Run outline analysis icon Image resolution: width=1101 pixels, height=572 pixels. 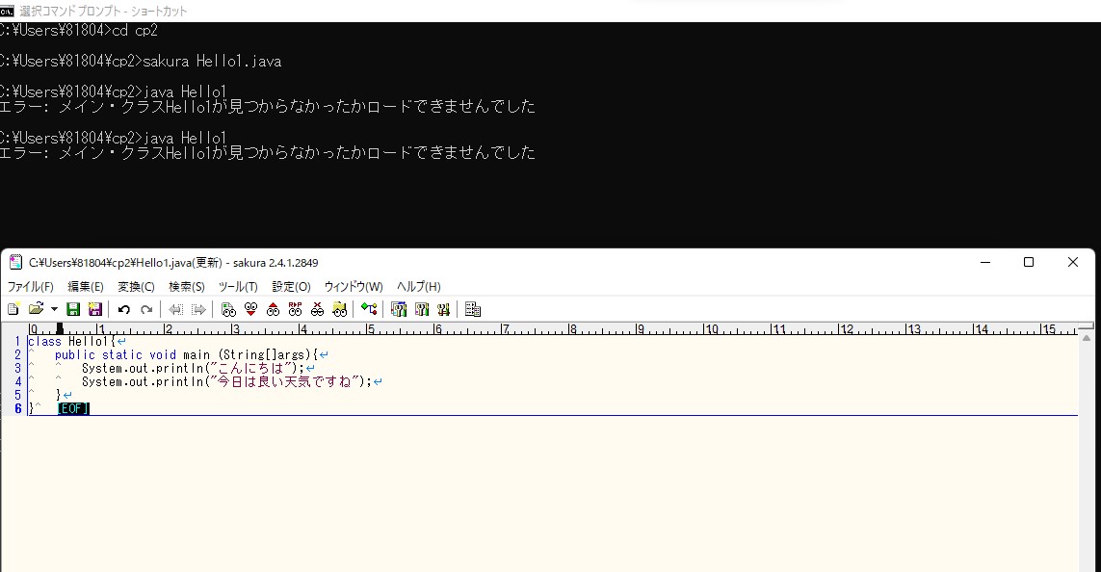tap(369, 309)
